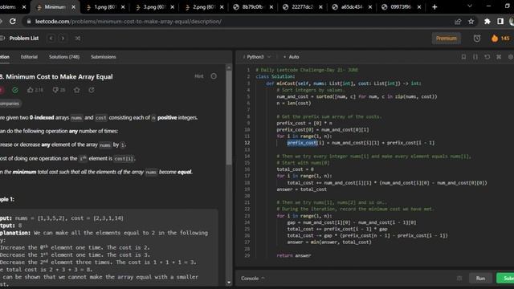Click the problem title Minimum Cost to Make Array Equal
Viewport: 514px width, 289px height.
click(59, 77)
